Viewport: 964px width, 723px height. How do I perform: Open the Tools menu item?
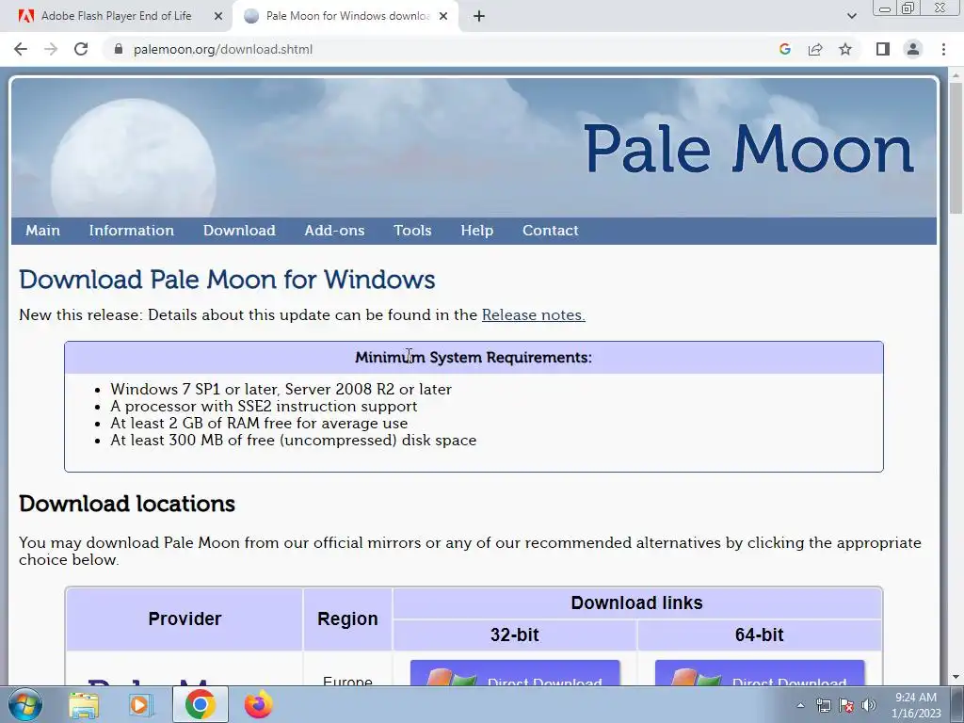(412, 231)
